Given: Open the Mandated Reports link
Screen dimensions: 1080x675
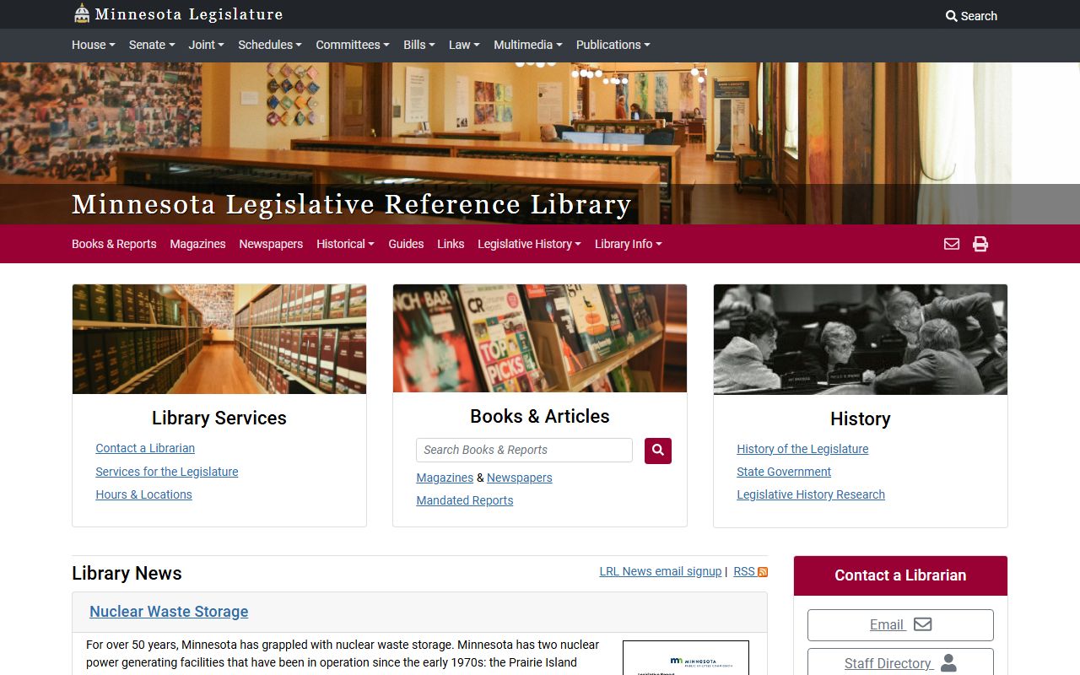Looking at the screenshot, I should coord(465,500).
